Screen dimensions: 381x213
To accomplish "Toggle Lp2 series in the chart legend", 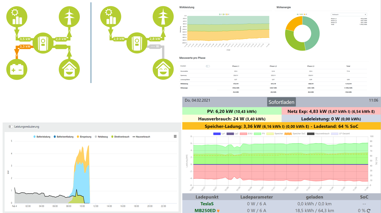I will pos(232,134).
